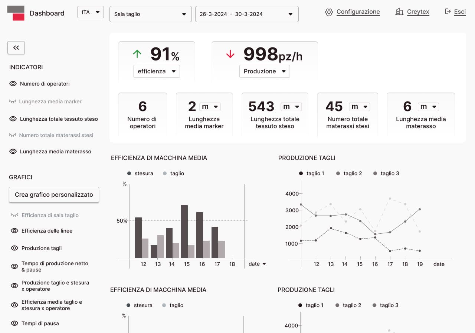Show the Numero totale materassi stesi indicator

tap(13, 135)
